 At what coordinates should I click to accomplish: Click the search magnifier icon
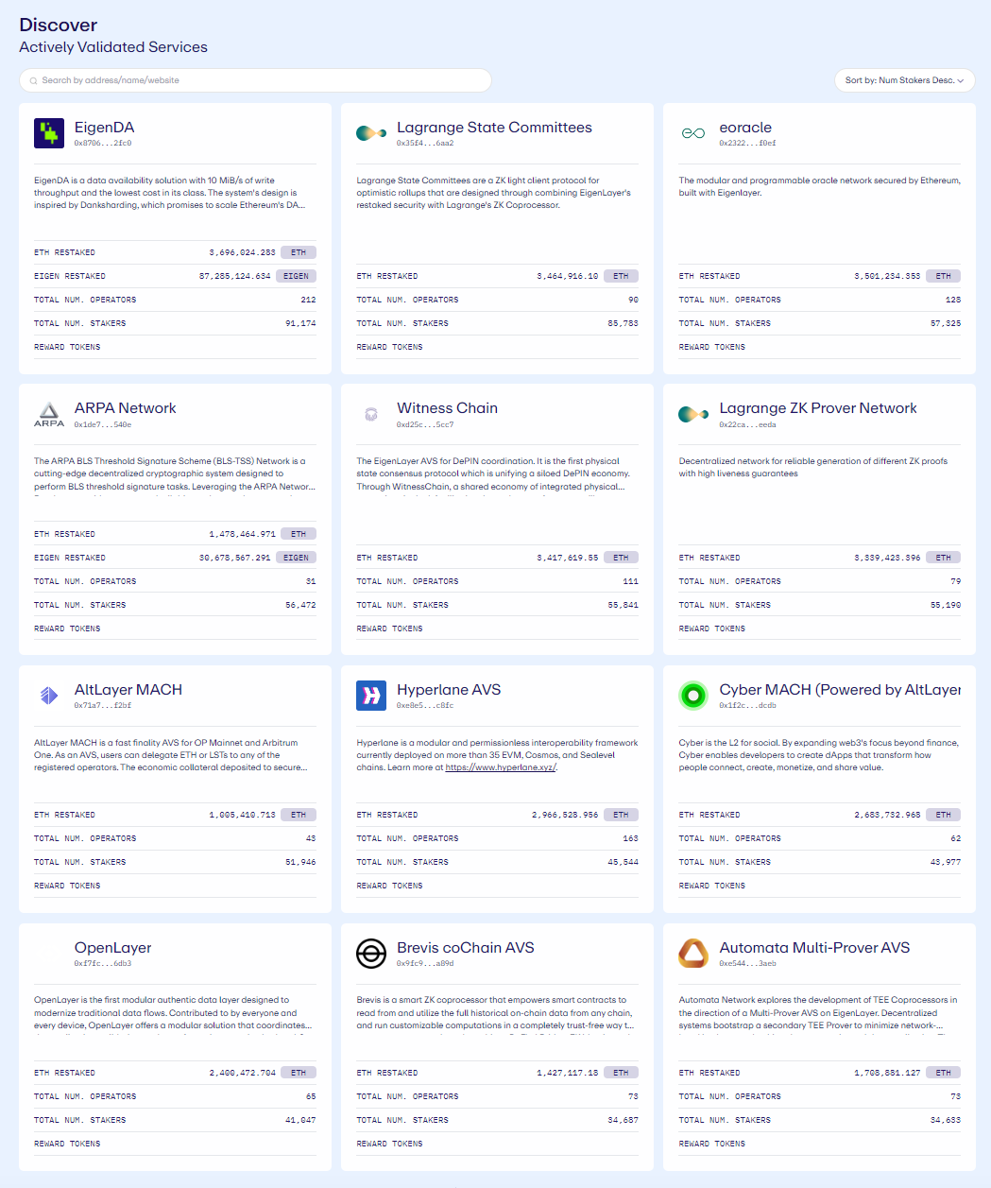click(x=34, y=80)
